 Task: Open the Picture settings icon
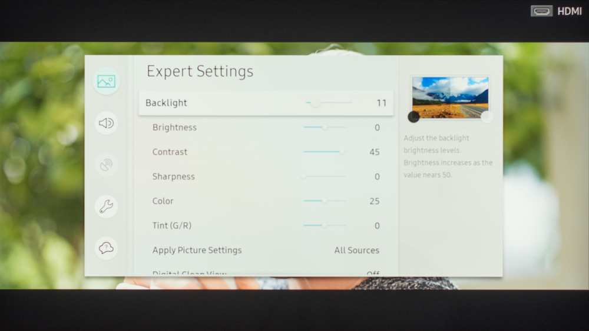(x=106, y=81)
